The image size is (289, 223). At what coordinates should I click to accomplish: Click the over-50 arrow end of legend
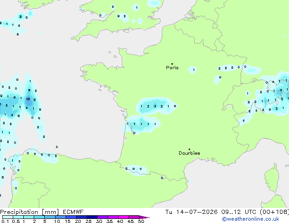(144, 217)
